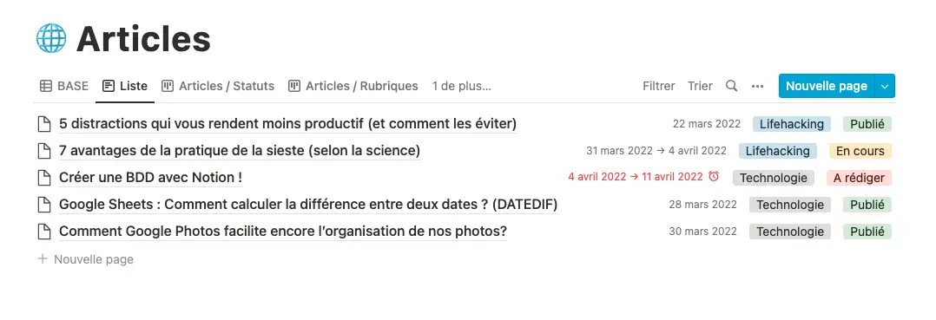Click the red overdue date on Créer une BDD
The height and width of the screenshot is (320, 936).
(636, 177)
